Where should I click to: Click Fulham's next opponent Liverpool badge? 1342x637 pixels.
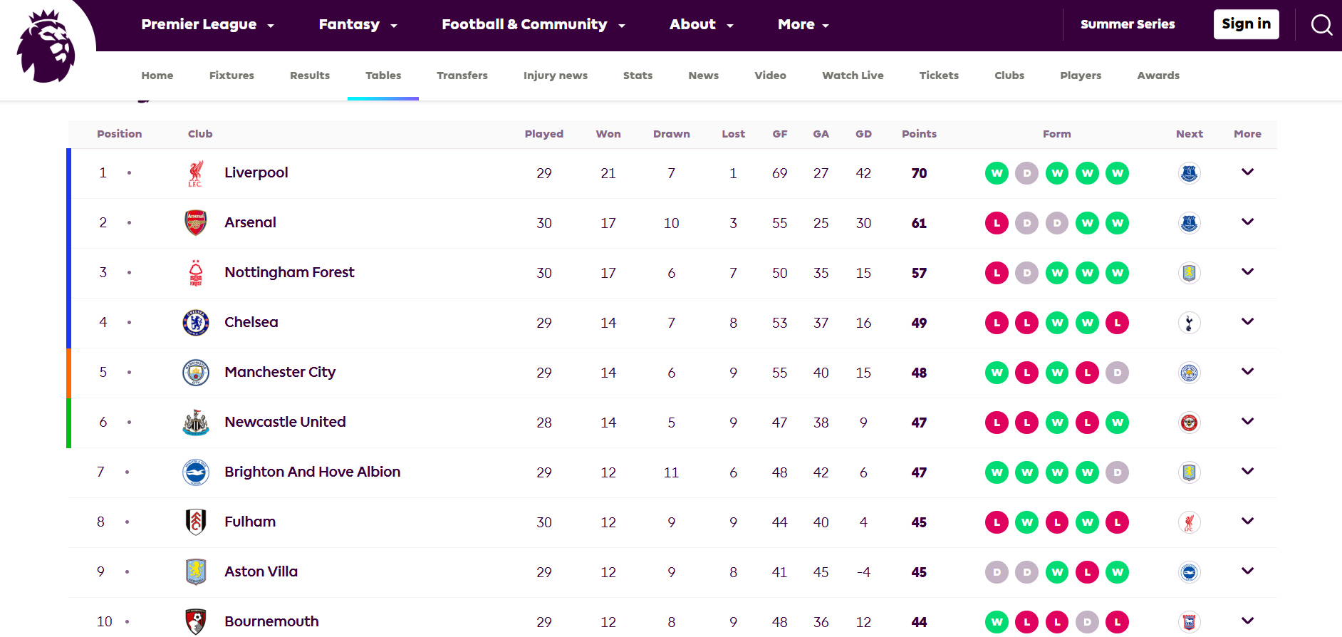[x=1189, y=522]
